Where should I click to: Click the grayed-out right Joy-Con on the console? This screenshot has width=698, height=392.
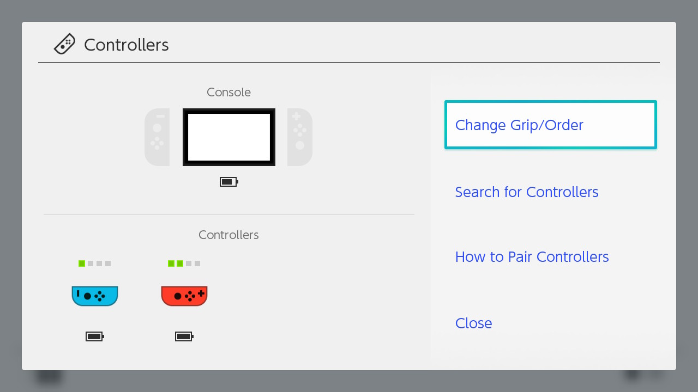click(x=300, y=137)
